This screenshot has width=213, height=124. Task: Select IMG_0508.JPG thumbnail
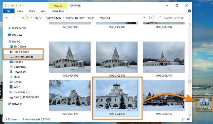click(x=117, y=96)
